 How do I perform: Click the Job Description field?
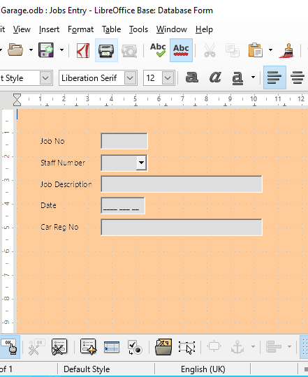(x=182, y=184)
